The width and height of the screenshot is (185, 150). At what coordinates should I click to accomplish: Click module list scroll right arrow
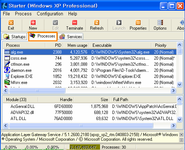click(173, 125)
